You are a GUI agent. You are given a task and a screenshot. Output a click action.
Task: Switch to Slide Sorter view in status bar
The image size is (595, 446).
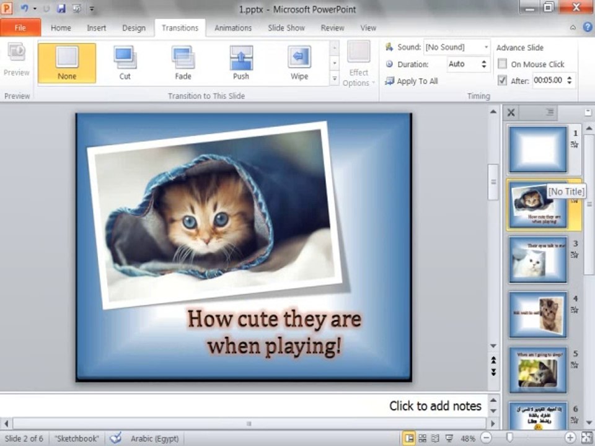(x=422, y=439)
